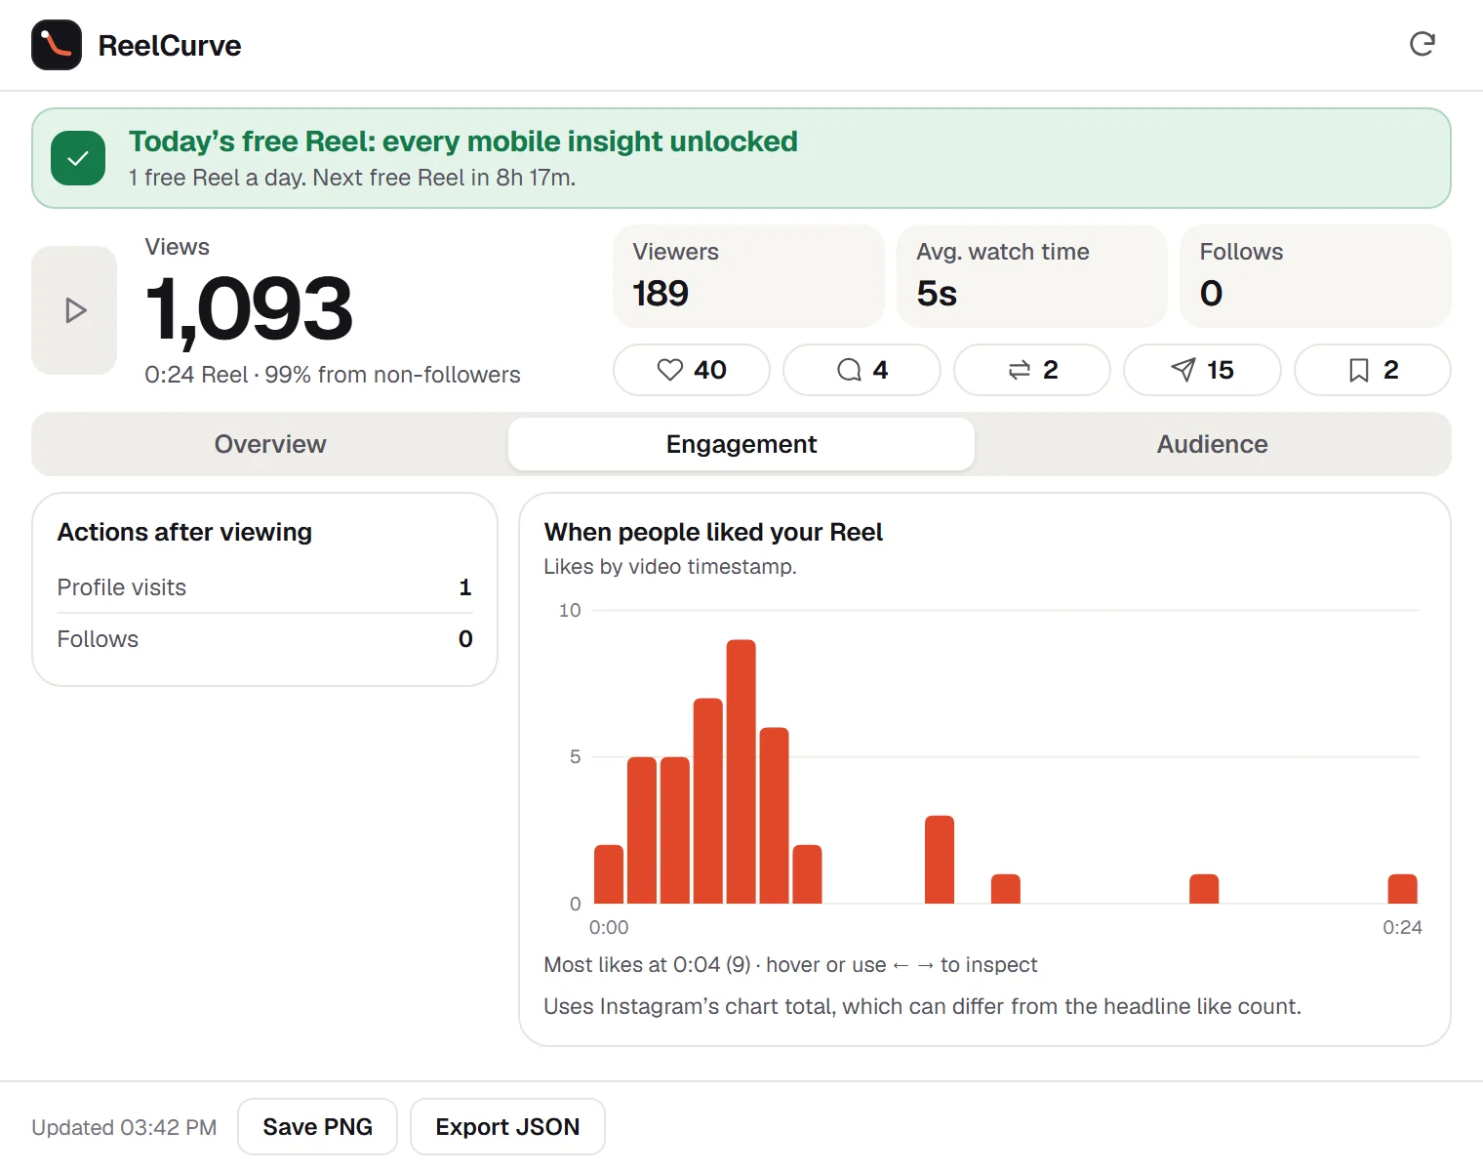Click 'Most likes at 0:04 (9)' caption

(647, 965)
